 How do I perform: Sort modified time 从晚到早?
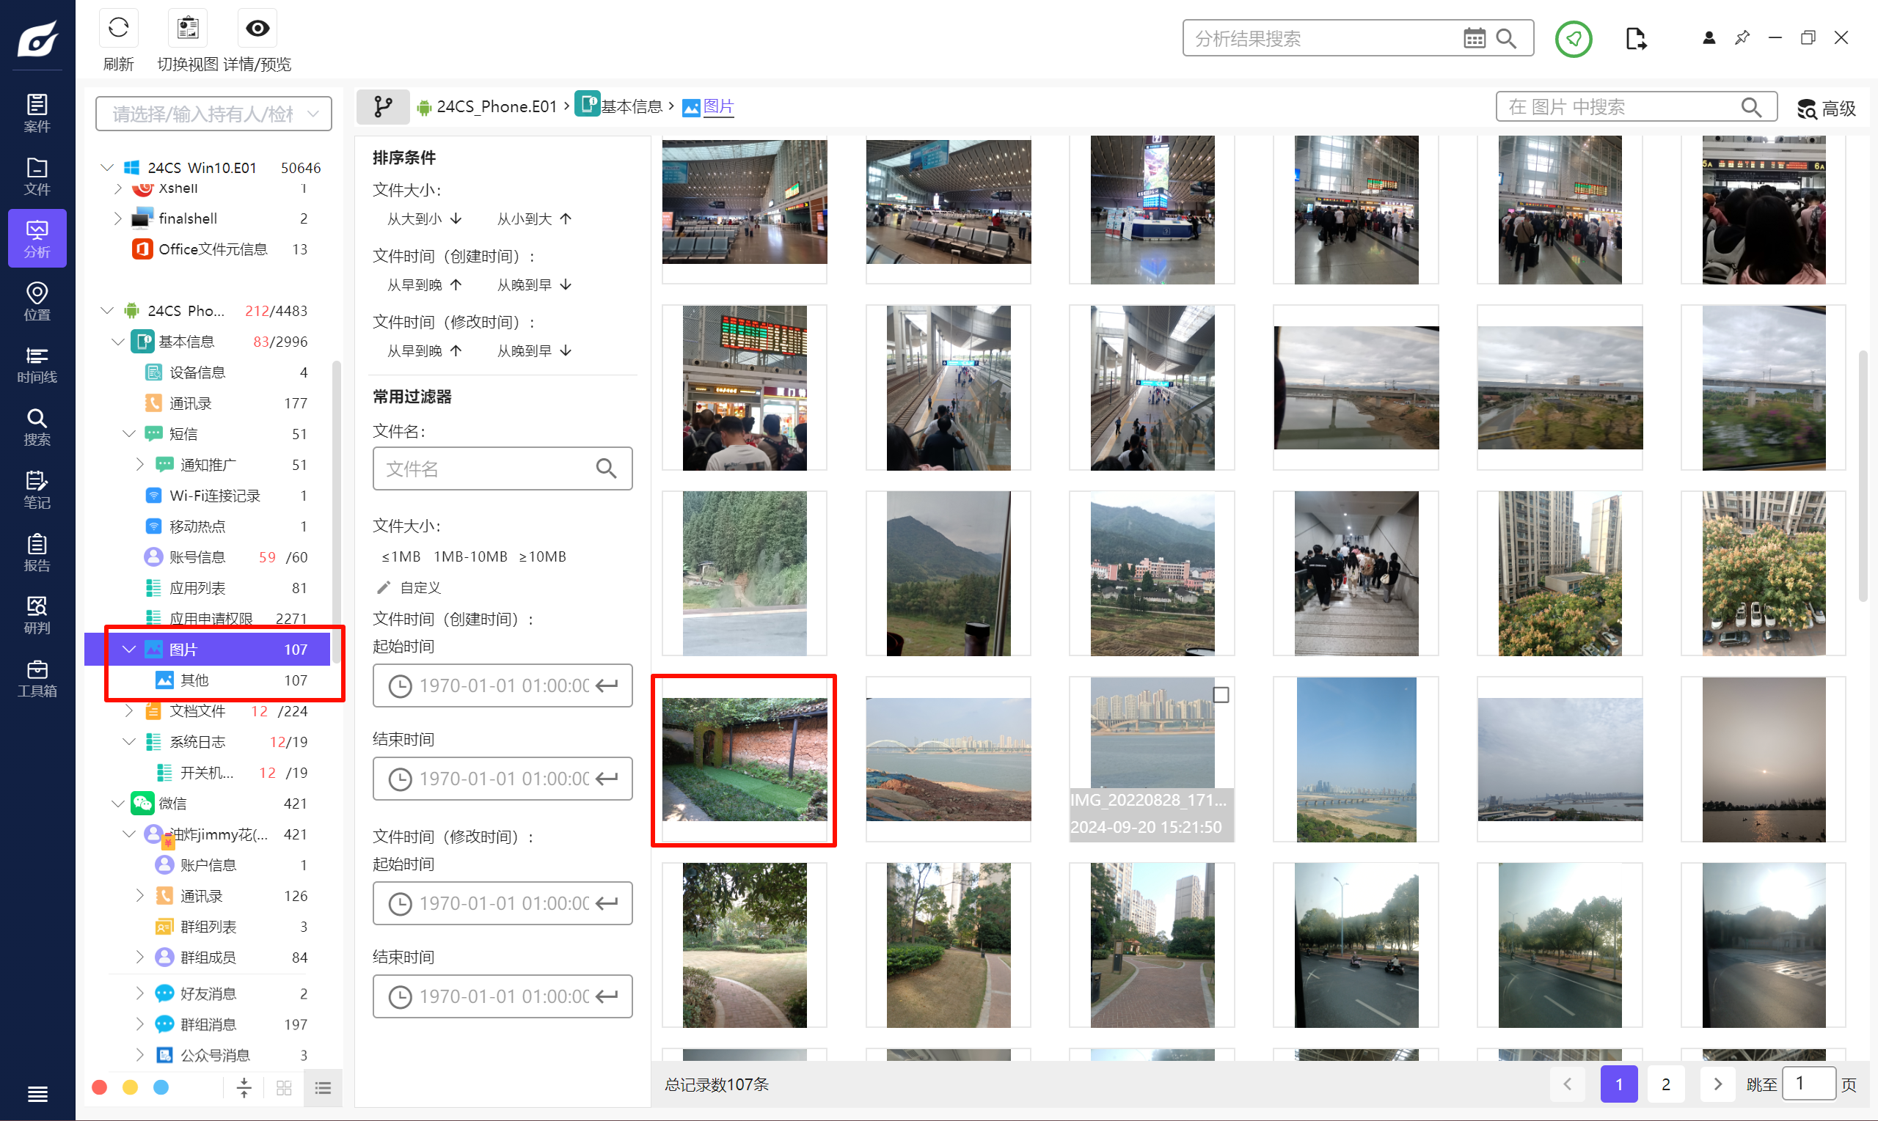pyautogui.click(x=534, y=351)
